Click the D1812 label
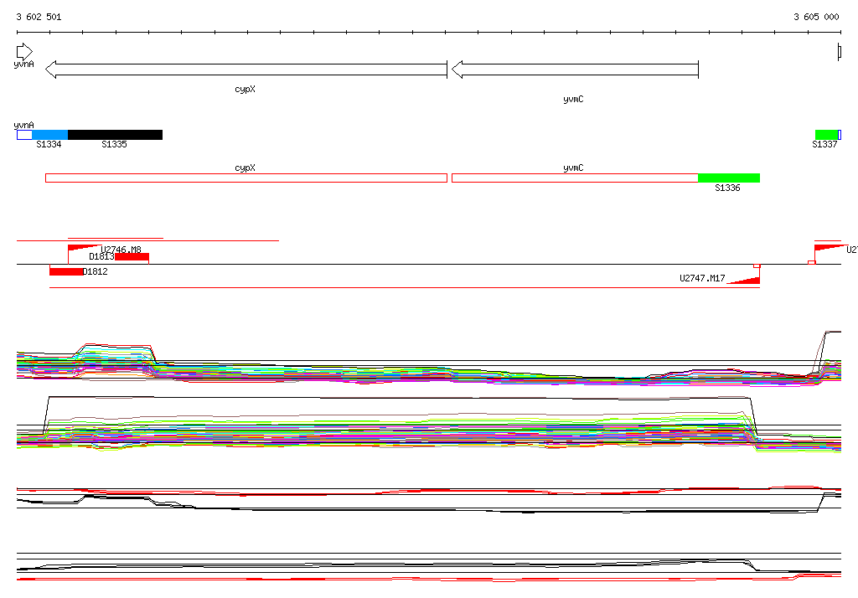858x598 pixels. (96, 271)
